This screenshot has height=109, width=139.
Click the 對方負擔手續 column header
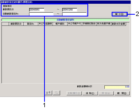click(x=104, y=24)
